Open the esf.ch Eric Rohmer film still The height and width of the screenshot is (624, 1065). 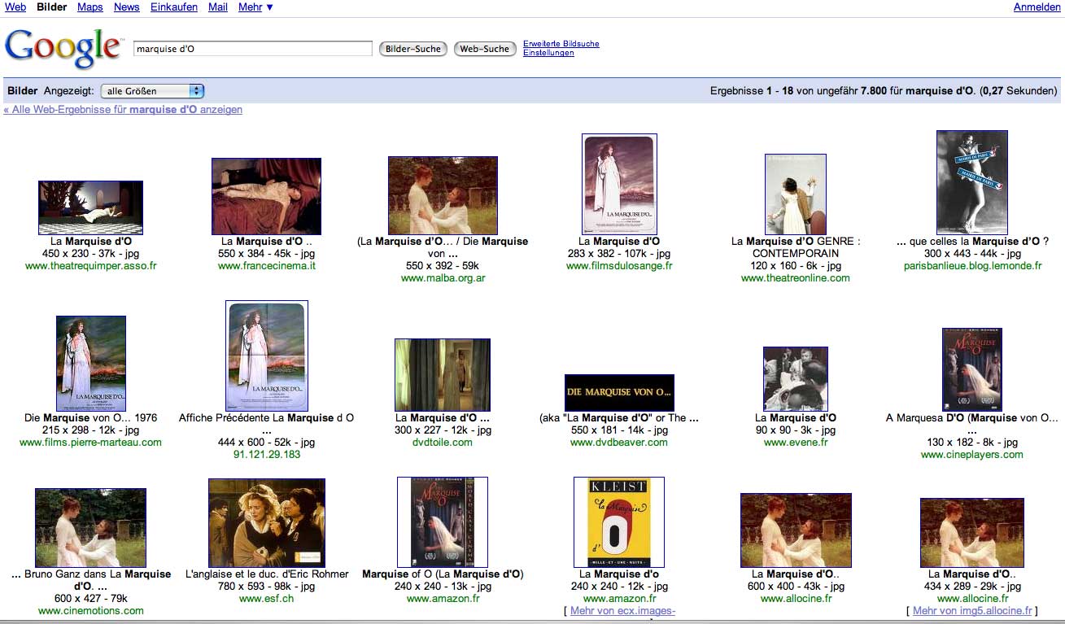(266, 522)
